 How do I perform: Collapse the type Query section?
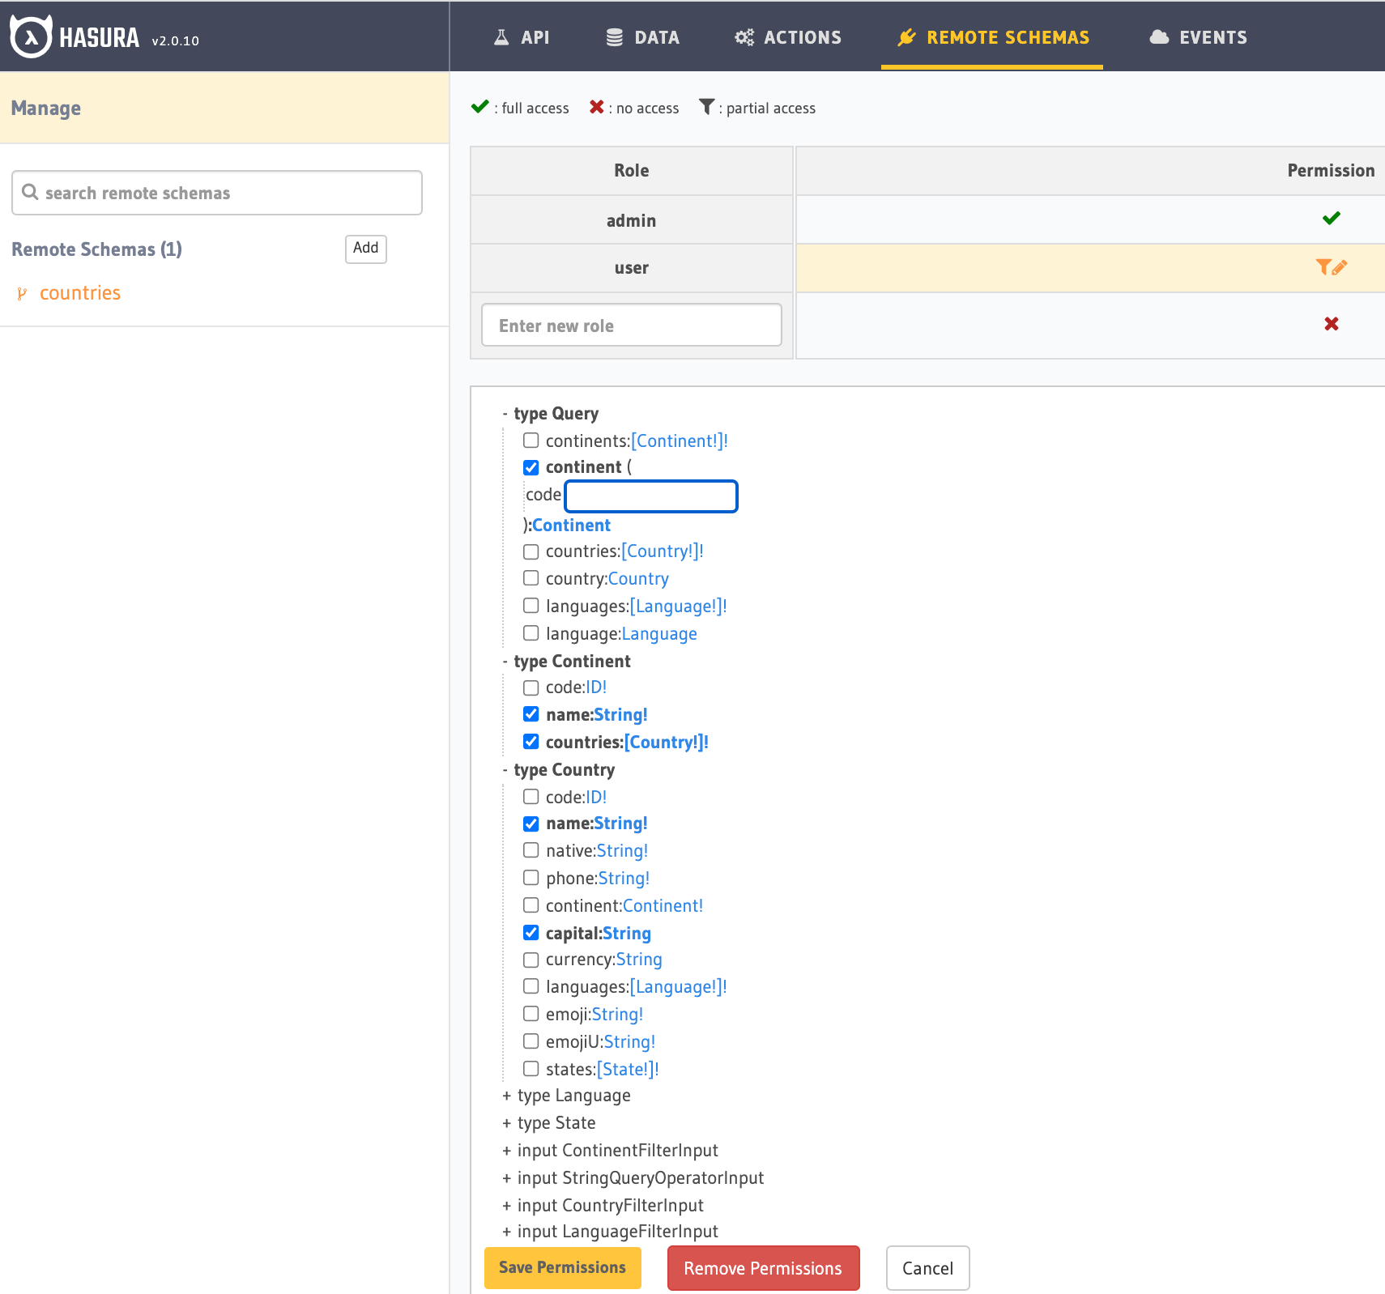(x=505, y=414)
